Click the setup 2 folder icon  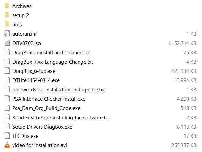point(7,15)
